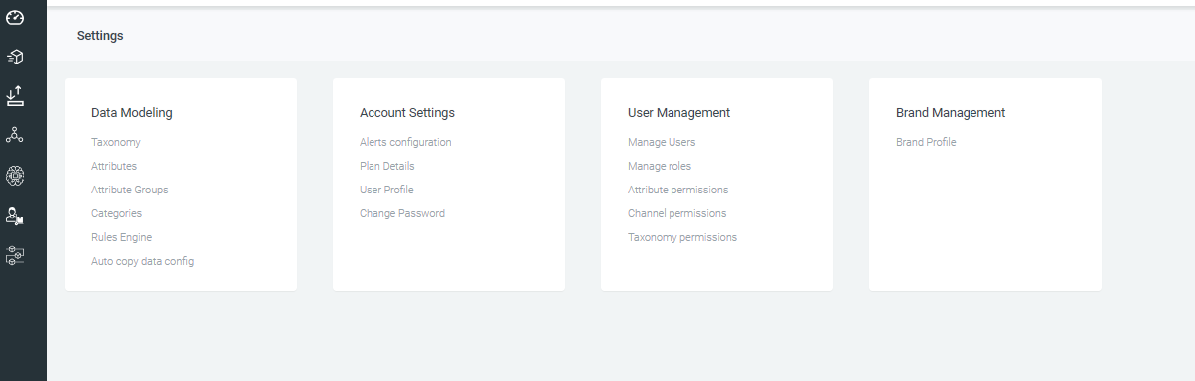The height and width of the screenshot is (381, 1195).
Task: Open the Attributes link
Action: 114,166
